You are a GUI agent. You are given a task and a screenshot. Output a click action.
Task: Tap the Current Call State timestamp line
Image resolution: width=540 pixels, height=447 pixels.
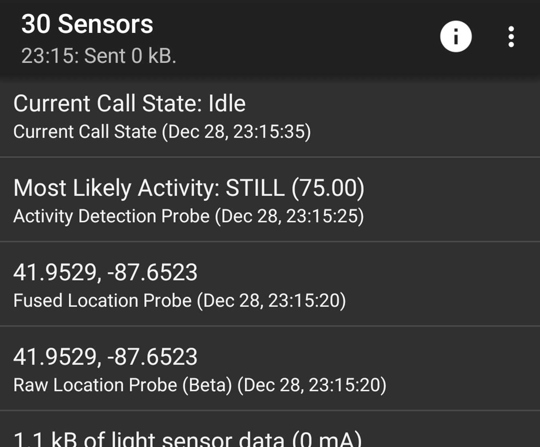pyautogui.click(x=162, y=132)
